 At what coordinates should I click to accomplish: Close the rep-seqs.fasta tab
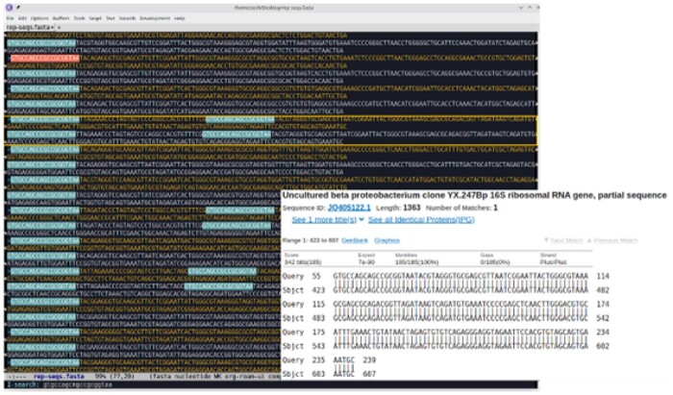[x=54, y=28]
